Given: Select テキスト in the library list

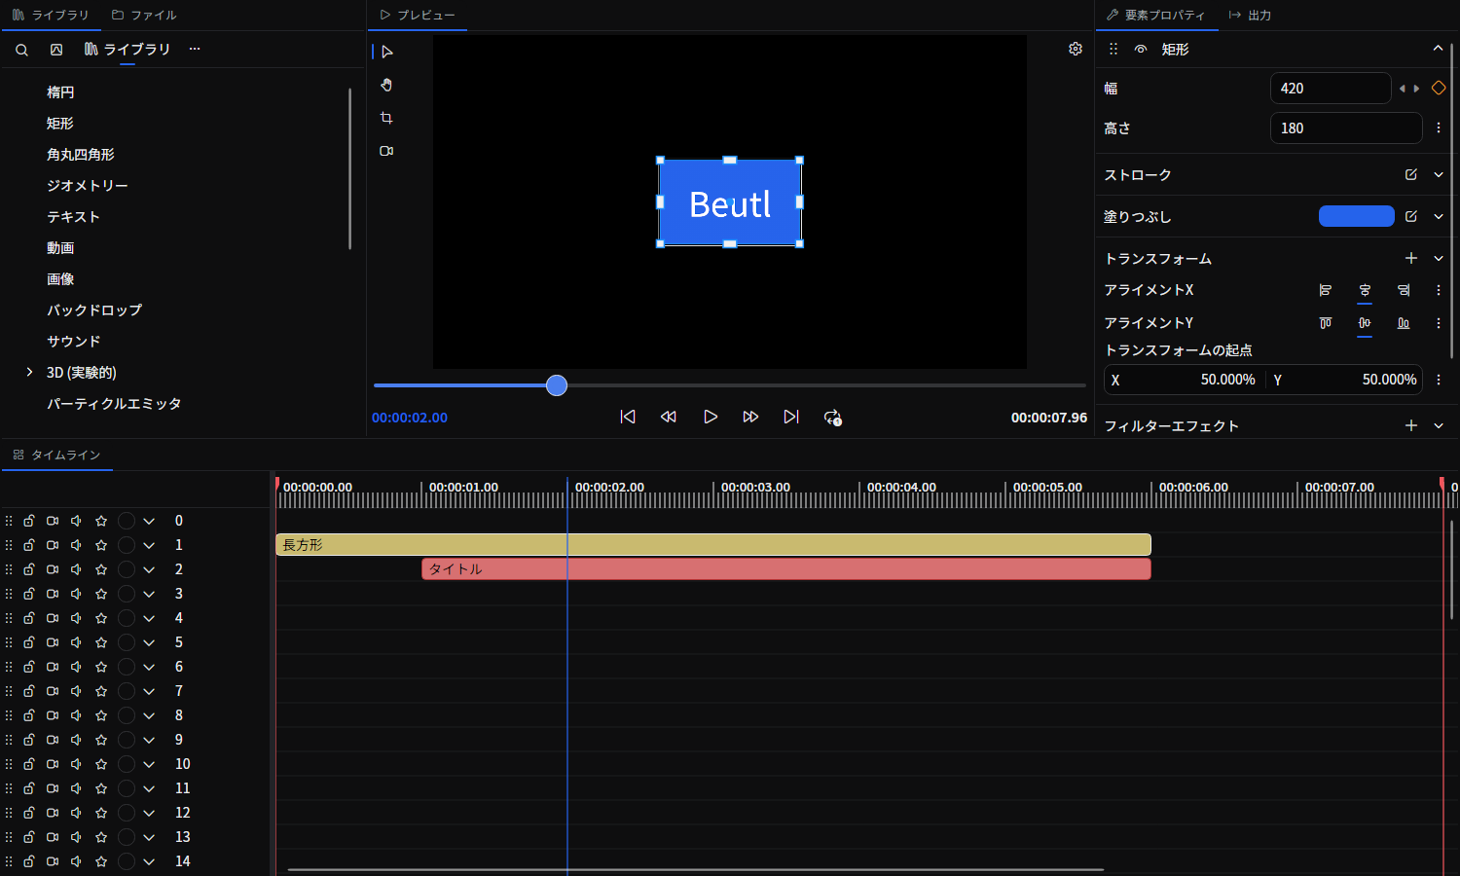Looking at the screenshot, I should tap(74, 216).
